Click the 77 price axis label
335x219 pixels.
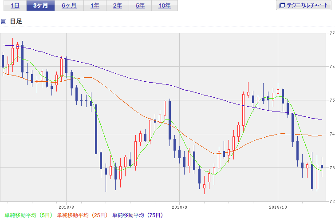(x=332, y=33)
